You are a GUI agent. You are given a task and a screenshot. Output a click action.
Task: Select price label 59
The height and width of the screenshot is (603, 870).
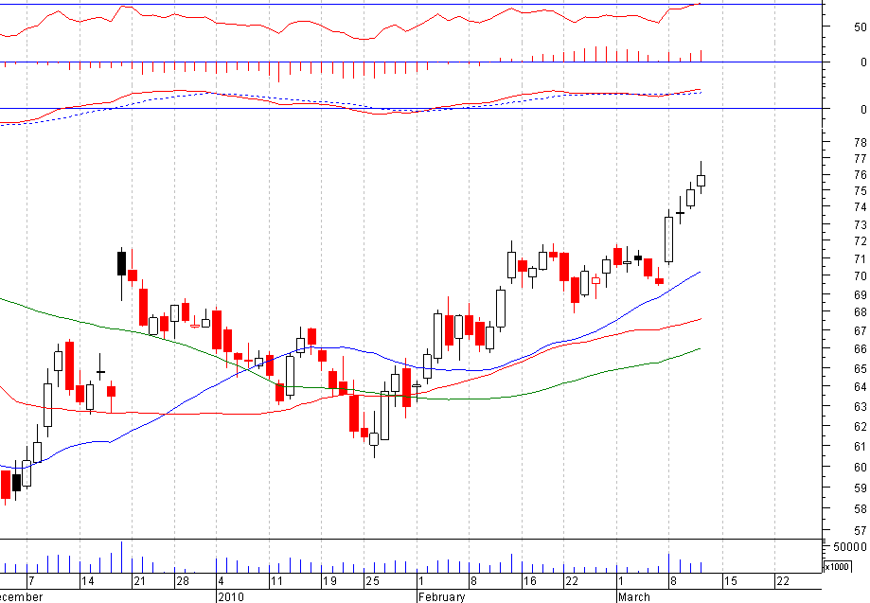click(x=860, y=488)
